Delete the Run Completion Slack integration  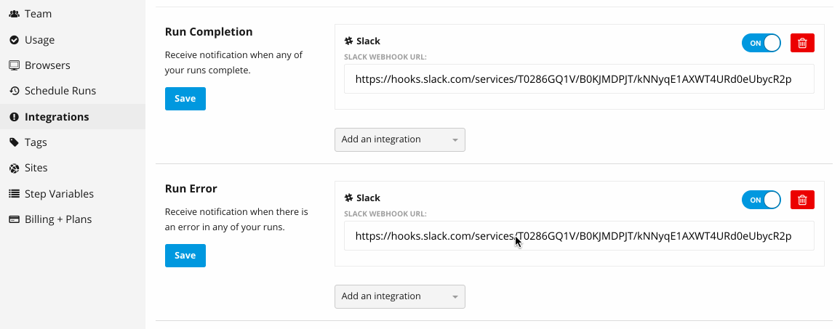(802, 43)
